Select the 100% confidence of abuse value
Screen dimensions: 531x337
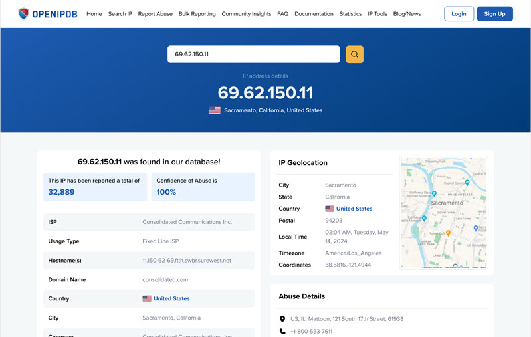pos(166,192)
